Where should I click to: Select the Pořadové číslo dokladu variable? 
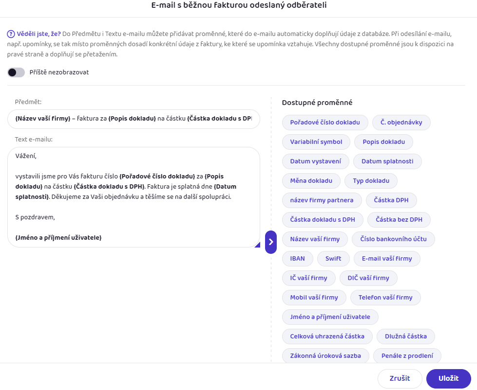[325, 123]
